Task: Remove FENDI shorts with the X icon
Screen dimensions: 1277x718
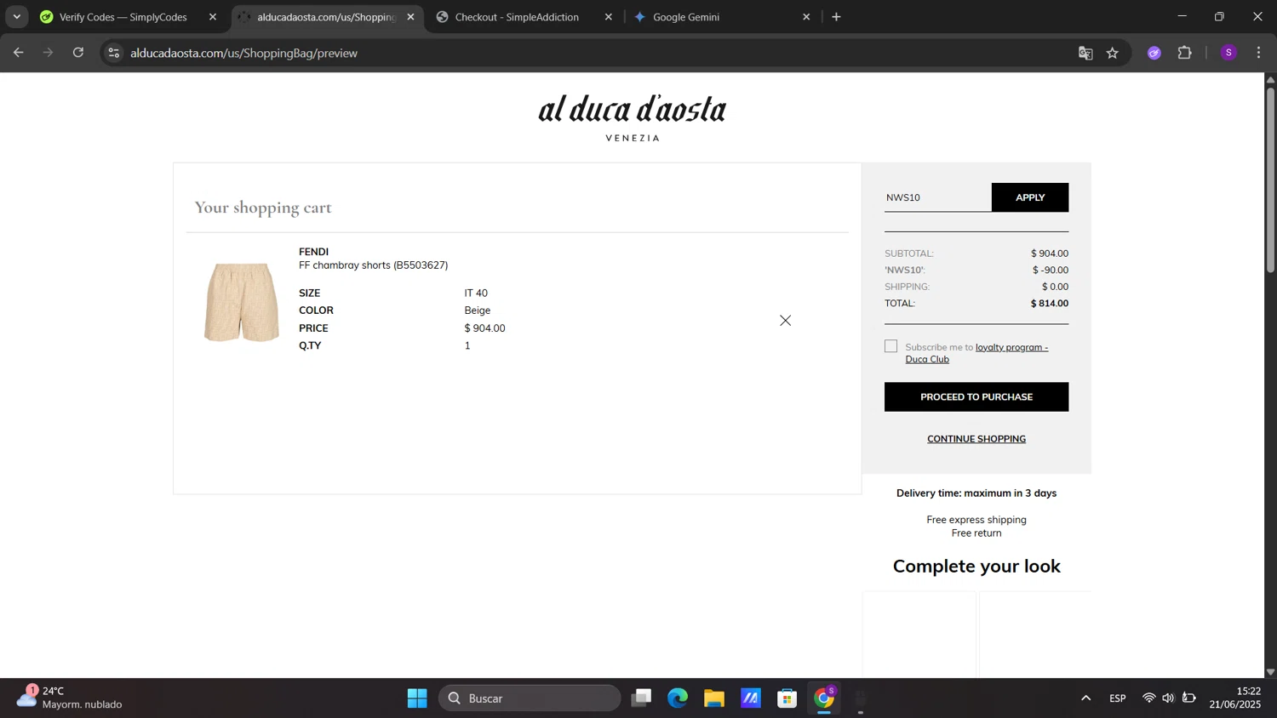Action: (x=785, y=320)
